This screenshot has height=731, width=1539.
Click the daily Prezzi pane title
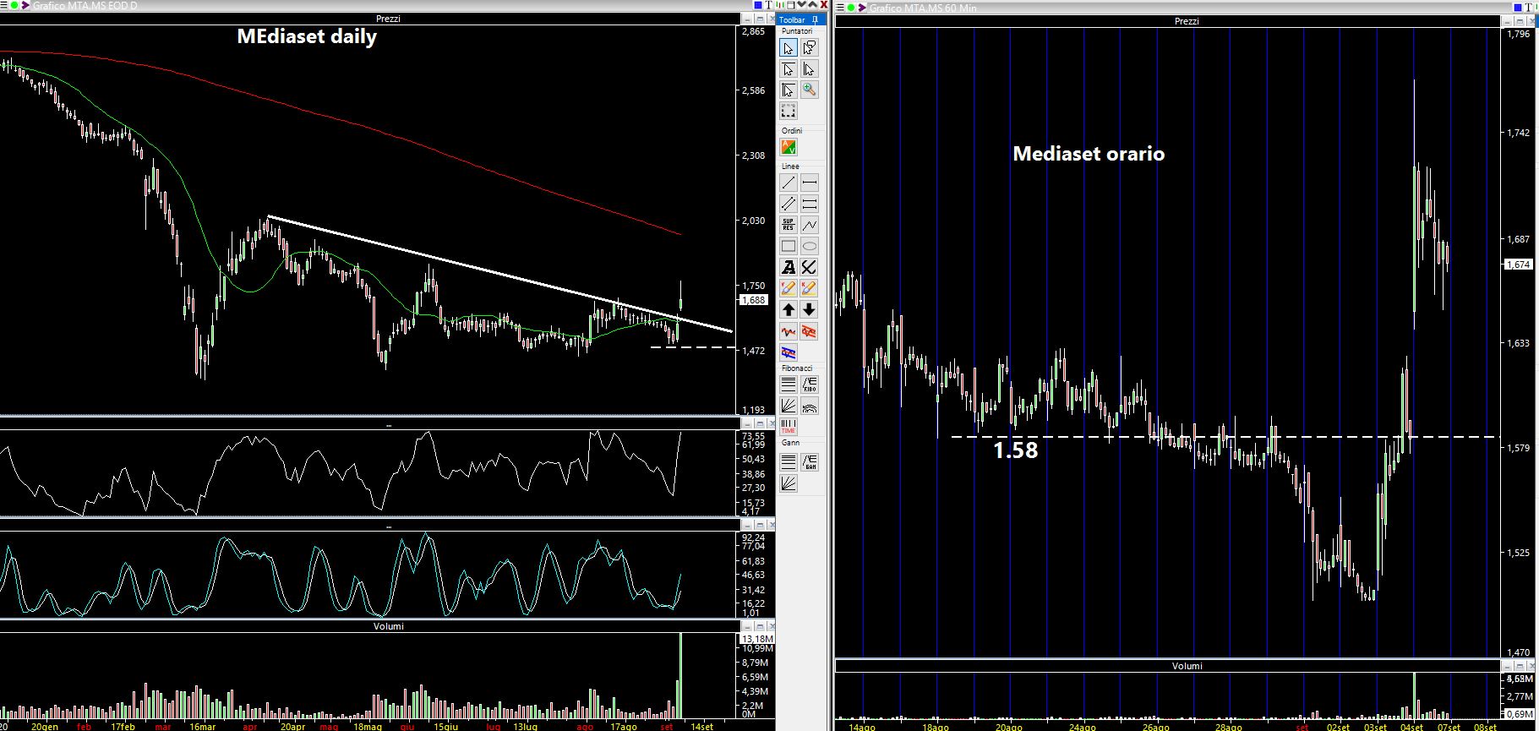(389, 19)
